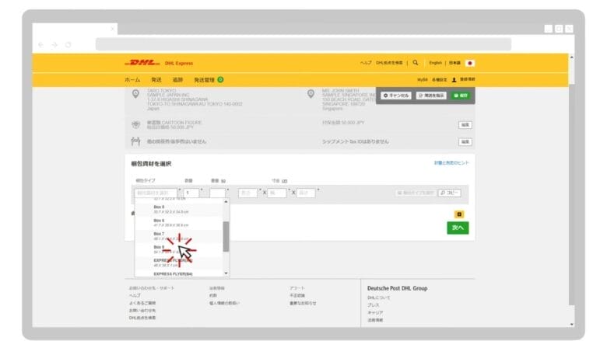
Task: Open the 計量と測定のヒント link
Action: tap(451, 163)
